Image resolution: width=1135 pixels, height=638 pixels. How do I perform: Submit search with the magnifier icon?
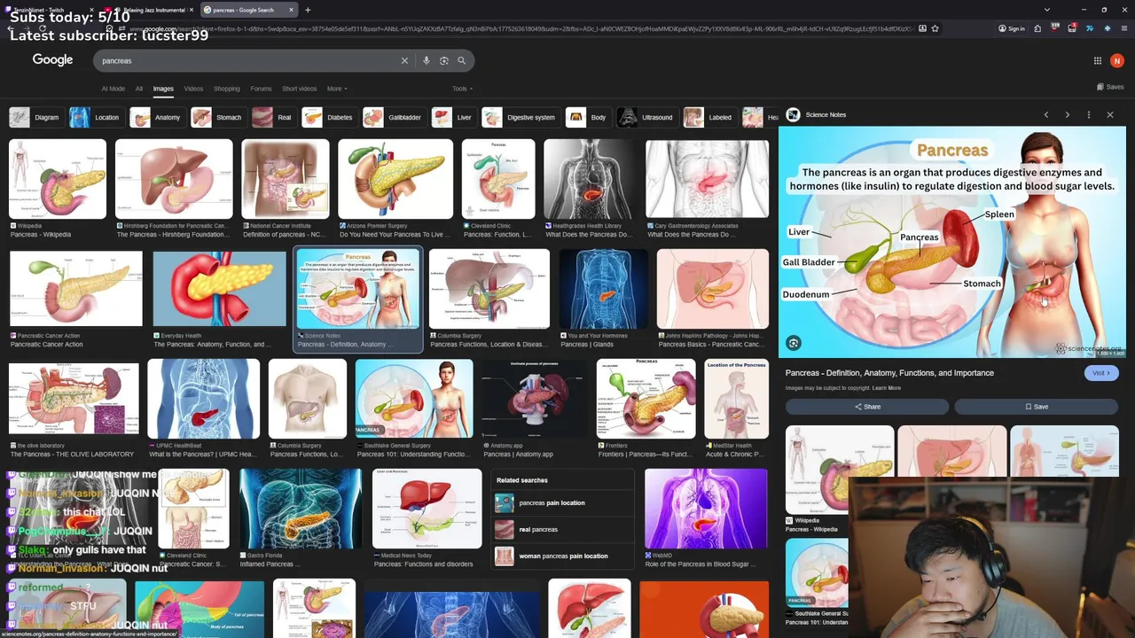point(462,61)
